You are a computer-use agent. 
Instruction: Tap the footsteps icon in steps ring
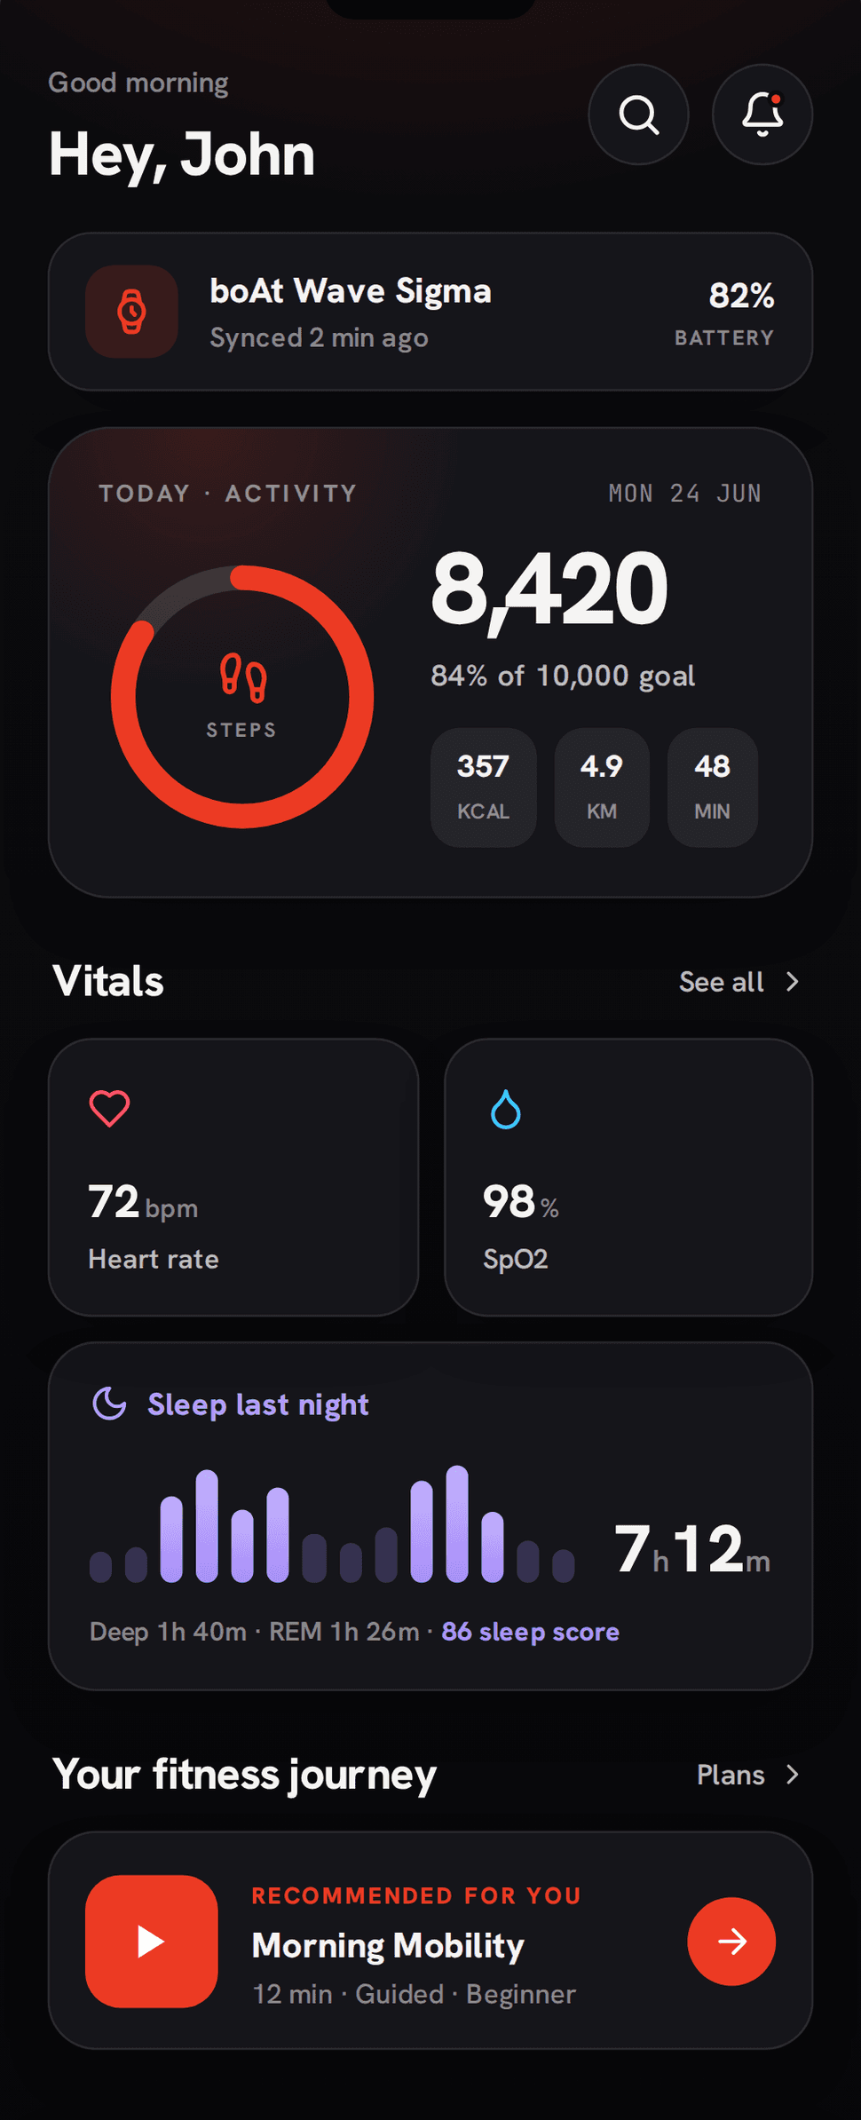coord(243,678)
